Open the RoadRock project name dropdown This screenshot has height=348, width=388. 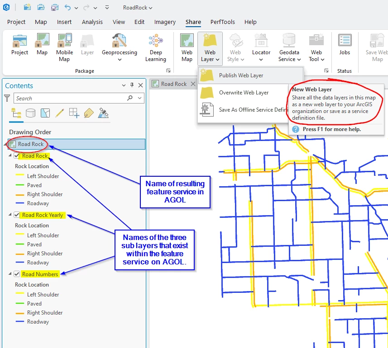tap(138, 8)
